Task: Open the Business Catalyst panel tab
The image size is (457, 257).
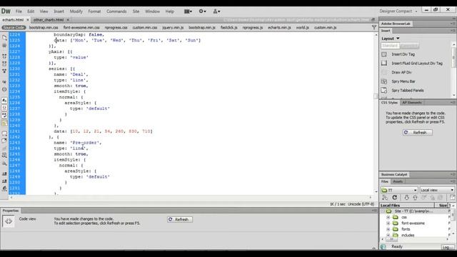Action: point(394,174)
